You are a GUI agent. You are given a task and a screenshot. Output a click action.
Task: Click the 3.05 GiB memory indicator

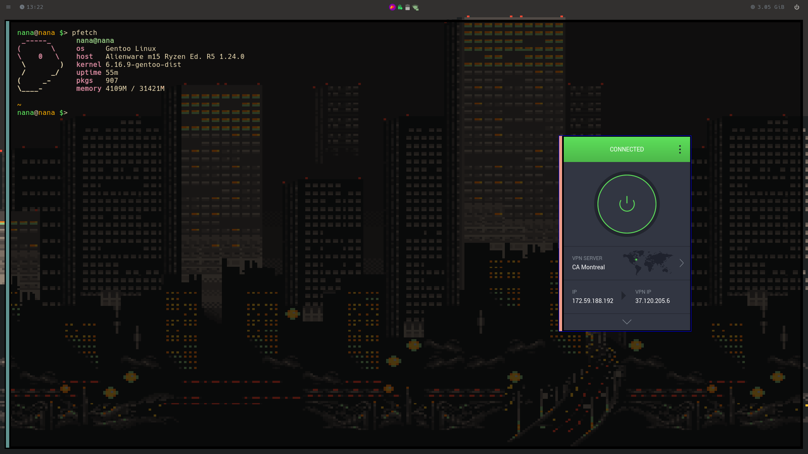point(771,7)
